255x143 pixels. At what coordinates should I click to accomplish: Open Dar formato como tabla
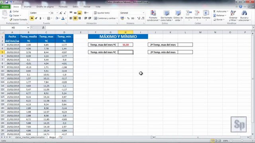click(x=167, y=16)
